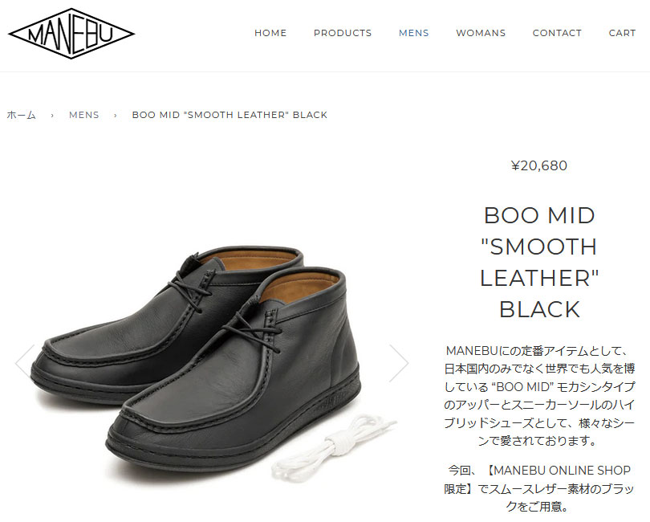The width and height of the screenshot is (650, 522).
Task: Click the ONLINE SHOP限定 description paragraph
Action: click(539, 488)
